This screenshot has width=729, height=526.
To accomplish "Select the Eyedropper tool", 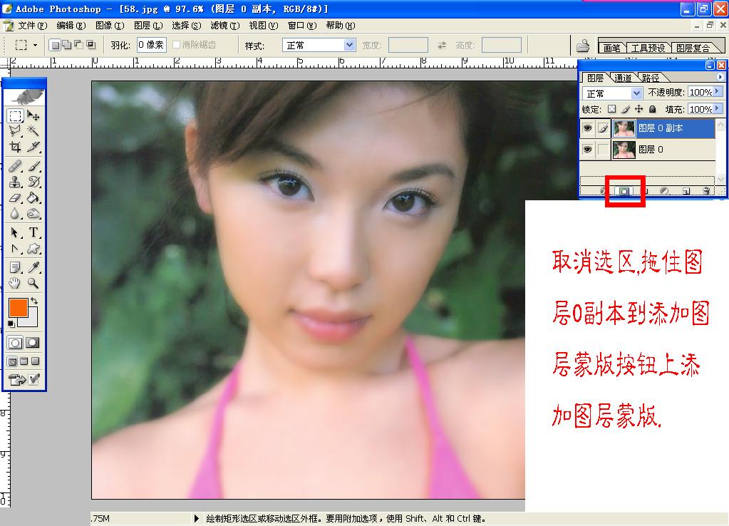I will [33, 267].
